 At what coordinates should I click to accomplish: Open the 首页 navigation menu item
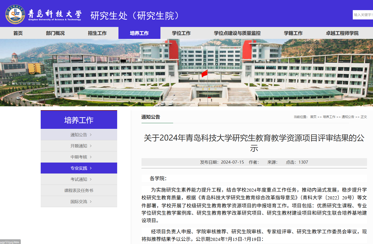tap(18, 33)
